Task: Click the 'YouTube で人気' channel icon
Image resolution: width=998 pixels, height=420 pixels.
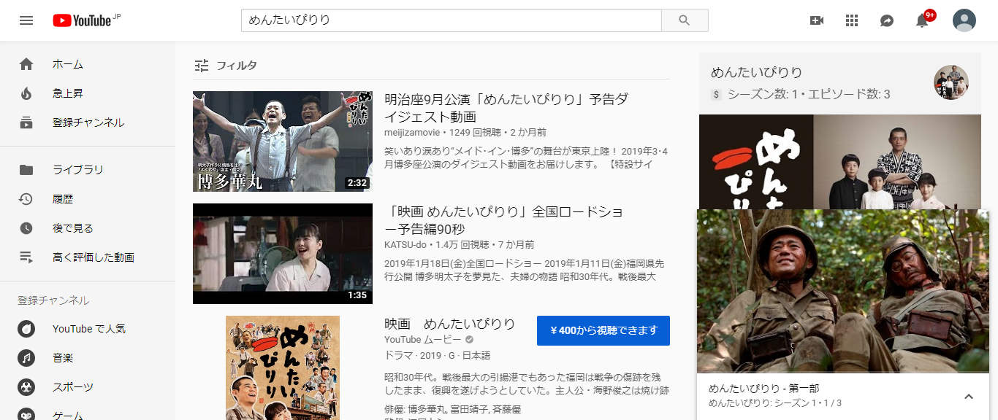Action: pos(26,329)
